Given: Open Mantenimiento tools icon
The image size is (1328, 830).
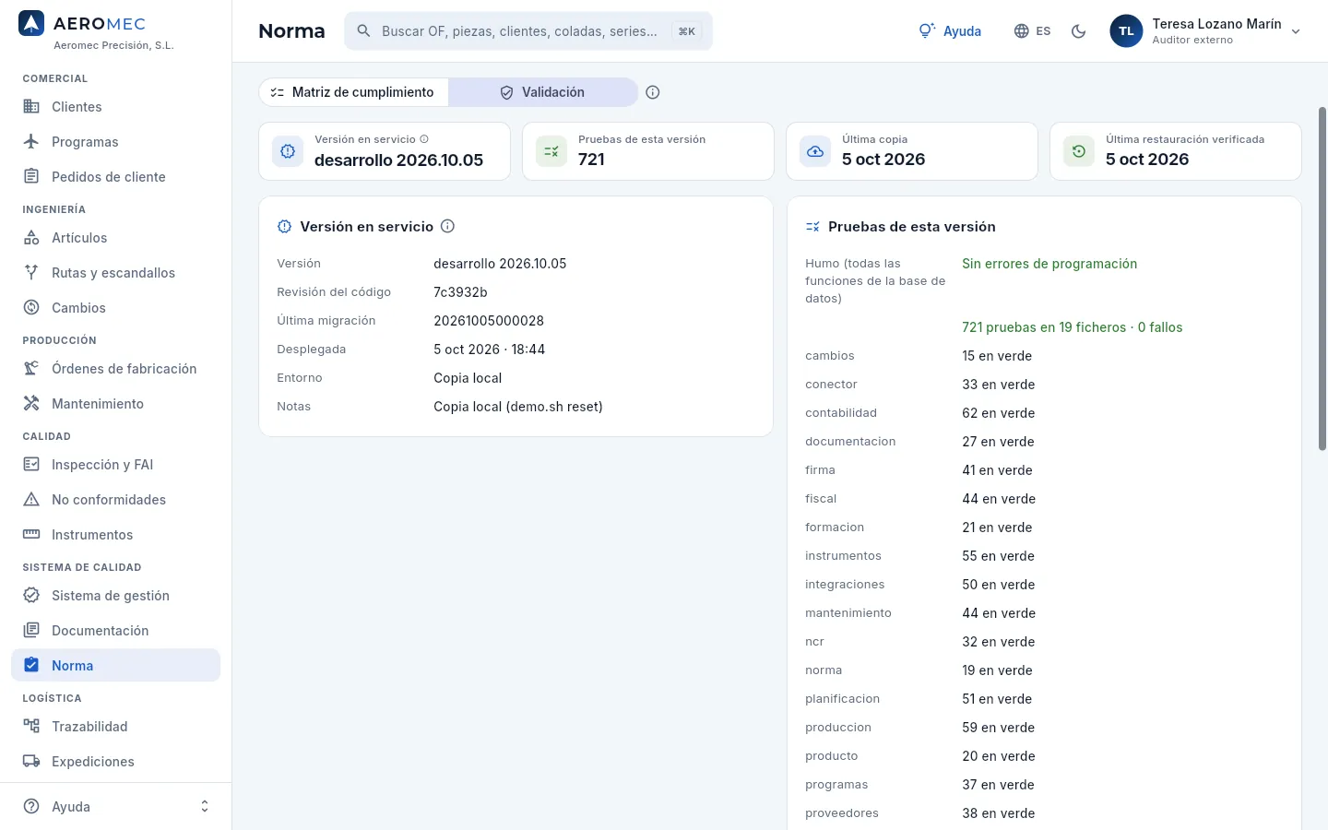Looking at the screenshot, I should [x=31, y=404].
